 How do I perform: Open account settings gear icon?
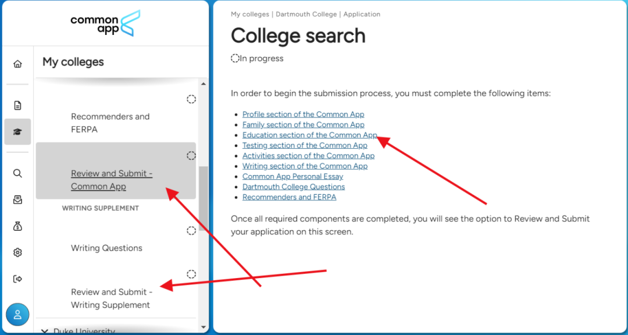point(17,252)
